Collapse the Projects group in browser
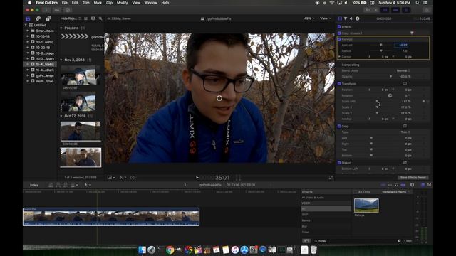This screenshot has height=256, width=456. [61, 28]
